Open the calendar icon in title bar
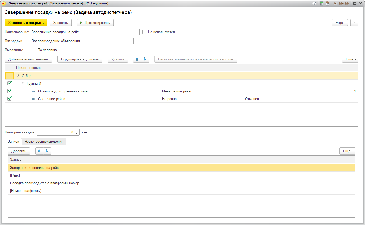This screenshot has width=365, height=225. pyautogui.click(x=328, y=3)
